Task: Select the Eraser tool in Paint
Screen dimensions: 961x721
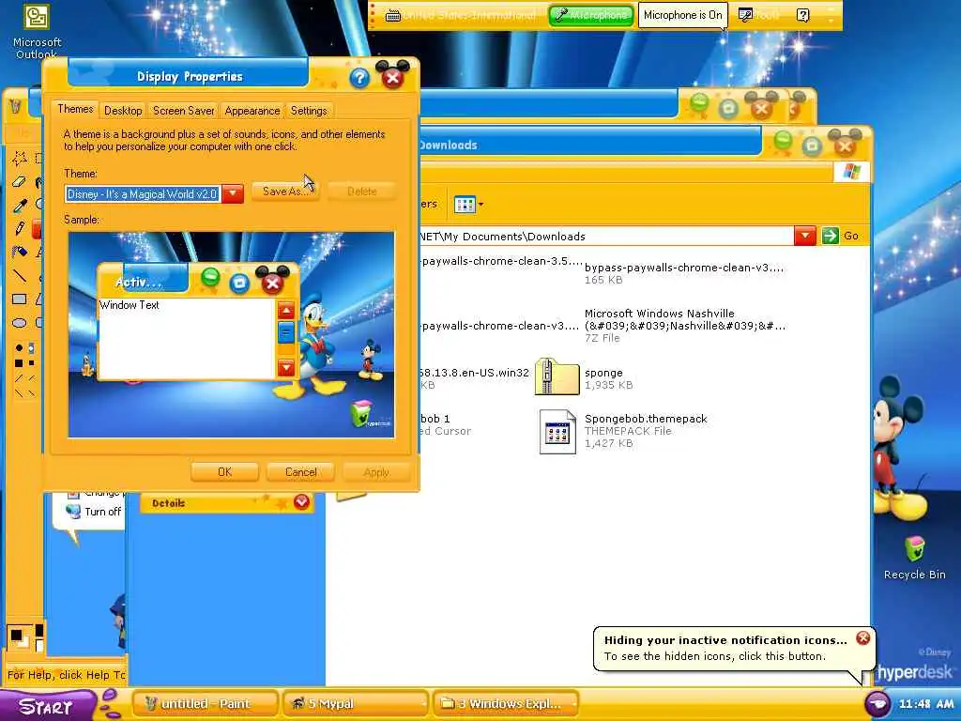Action: pyautogui.click(x=19, y=181)
